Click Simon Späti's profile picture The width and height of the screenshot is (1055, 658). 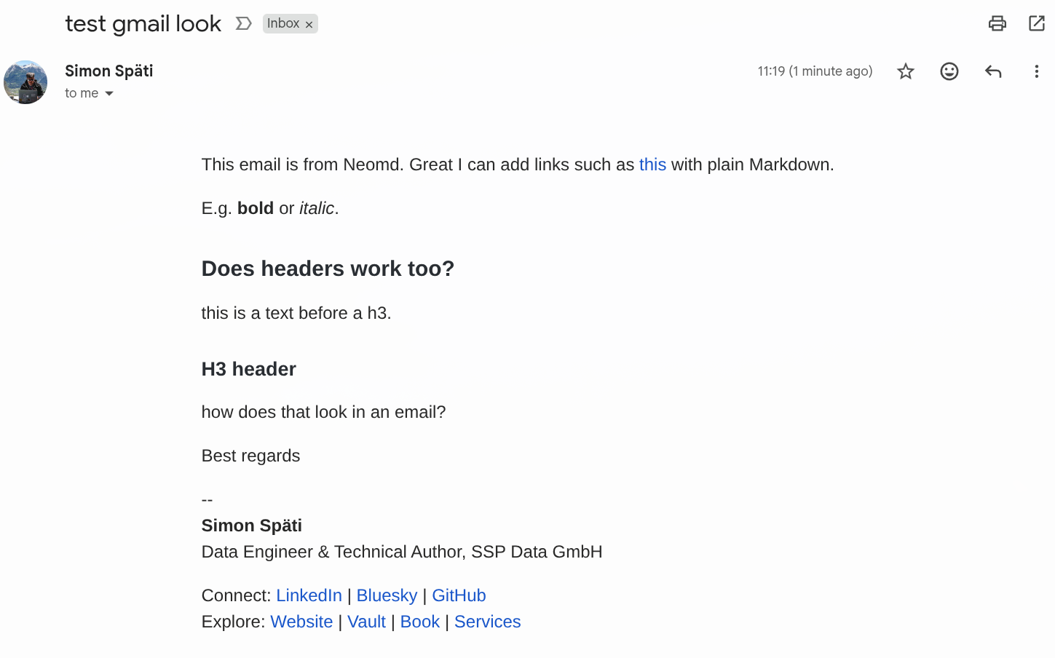pyautogui.click(x=25, y=82)
